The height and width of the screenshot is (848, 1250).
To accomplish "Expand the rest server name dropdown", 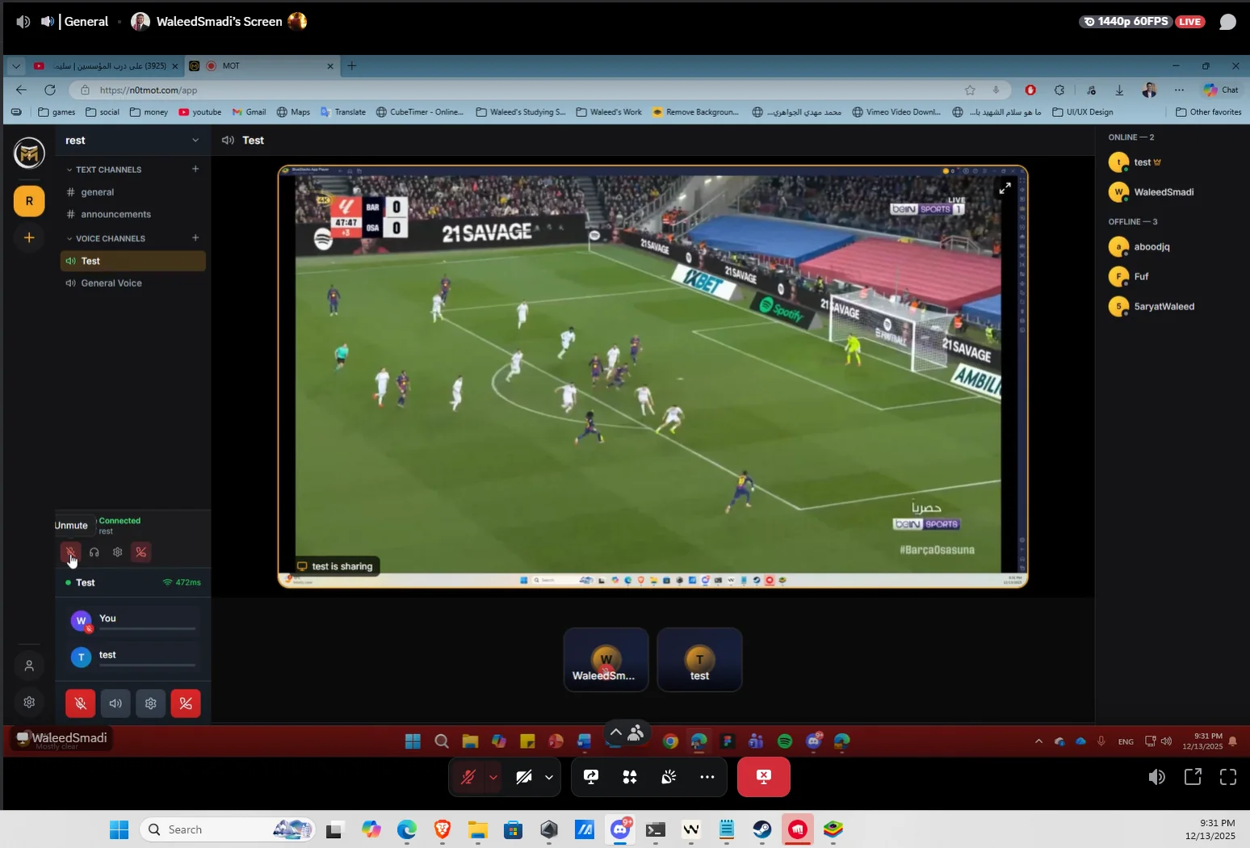I will [195, 141].
